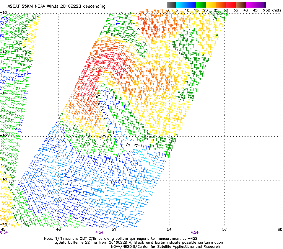Click longitude label '54' on bottom axis
Viewport: 283px width, 249px height.
click(x=169, y=229)
